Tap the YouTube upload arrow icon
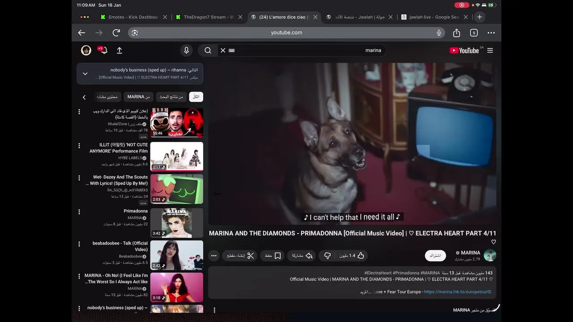Image resolution: width=573 pixels, height=322 pixels. tap(120, 51)
